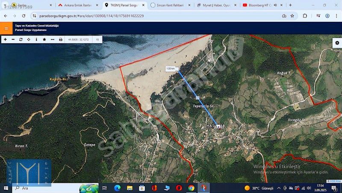The width and height of the screenshot is (342, 193).
Task: Print the map with printer icon
Action: click(60, 39)
